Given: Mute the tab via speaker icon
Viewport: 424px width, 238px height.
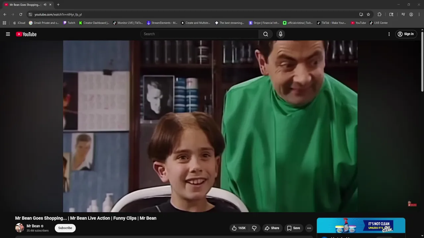Looking at the screenshot, I should [x=45, y=5].
